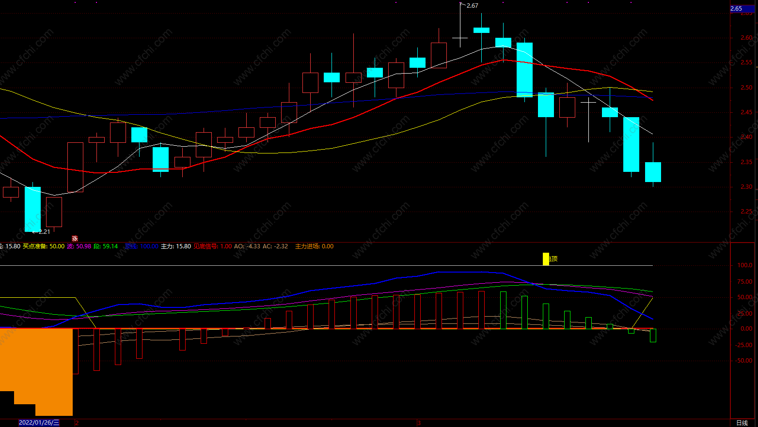Click the 日线 period label
Image resolution: width=758 pixels, height=427 pixels.
(x=742, y=423)
